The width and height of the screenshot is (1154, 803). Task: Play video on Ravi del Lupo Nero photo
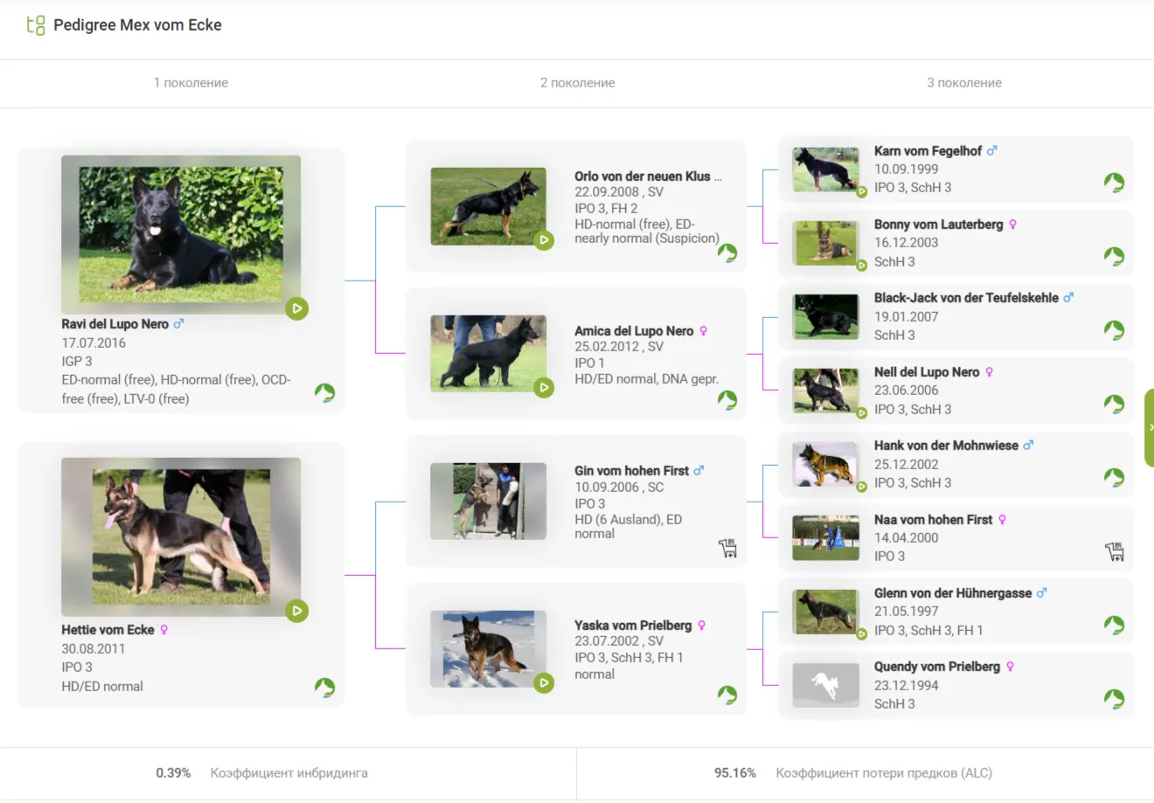pos(297,308)
